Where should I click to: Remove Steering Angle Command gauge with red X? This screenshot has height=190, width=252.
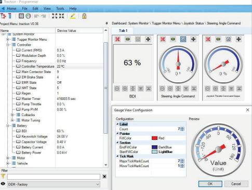[x=163, y=39]
